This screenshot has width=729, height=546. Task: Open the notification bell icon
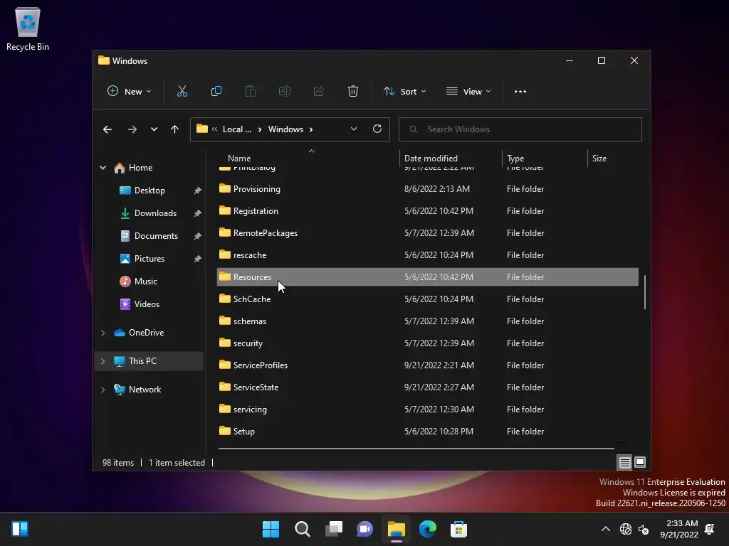tap(710, 529)
